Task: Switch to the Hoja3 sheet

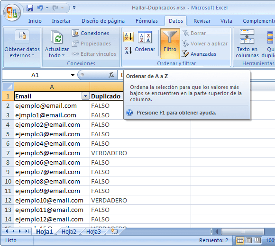Action: pos(94,231)
